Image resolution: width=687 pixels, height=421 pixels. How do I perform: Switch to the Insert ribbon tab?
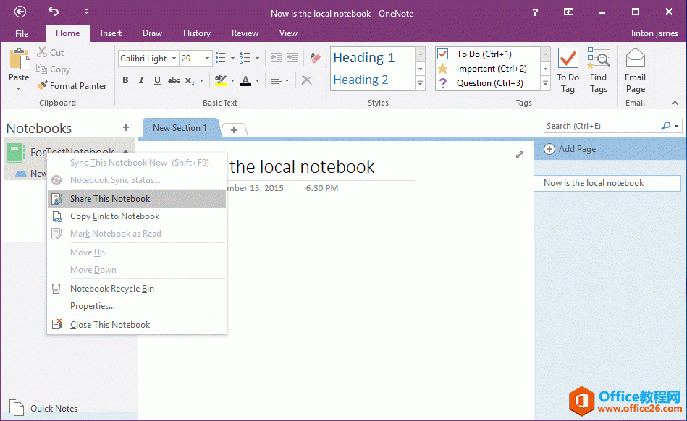click(111, 33)
